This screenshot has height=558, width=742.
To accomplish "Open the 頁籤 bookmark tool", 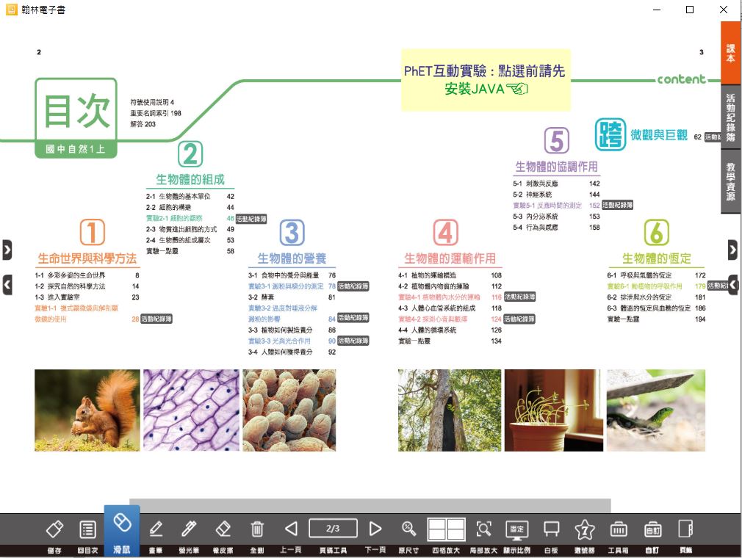I will [685, 536].
